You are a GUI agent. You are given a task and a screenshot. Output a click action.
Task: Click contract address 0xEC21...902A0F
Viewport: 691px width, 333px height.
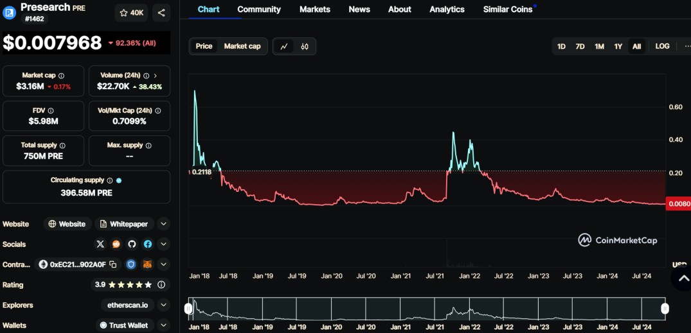click(x=78, y=264)
